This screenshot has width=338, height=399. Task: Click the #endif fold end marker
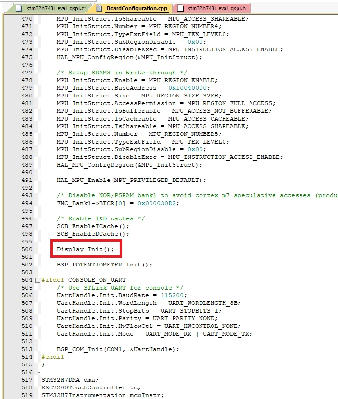52,357
